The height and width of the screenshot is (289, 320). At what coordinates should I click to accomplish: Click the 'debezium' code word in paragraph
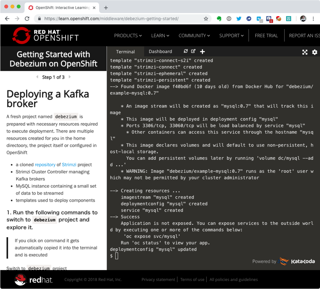click(66, 117)
